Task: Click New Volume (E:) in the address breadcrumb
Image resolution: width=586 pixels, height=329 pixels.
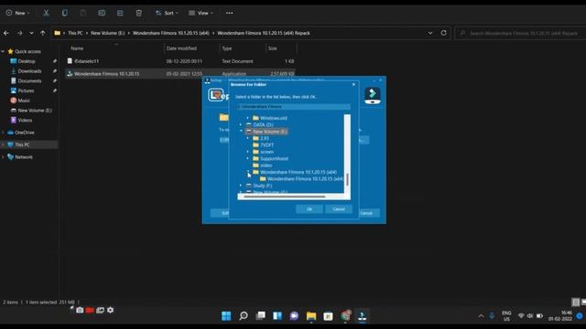Action: point(108,33)
